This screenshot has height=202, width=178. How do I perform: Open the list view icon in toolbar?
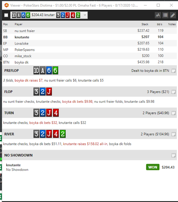click(165, 15)
